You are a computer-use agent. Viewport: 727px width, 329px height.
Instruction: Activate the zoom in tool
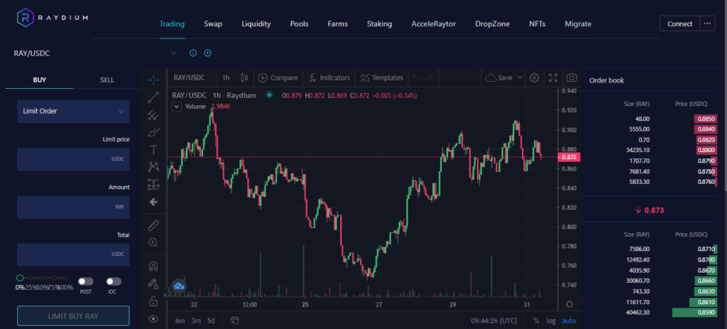click(x=153, y=242)
